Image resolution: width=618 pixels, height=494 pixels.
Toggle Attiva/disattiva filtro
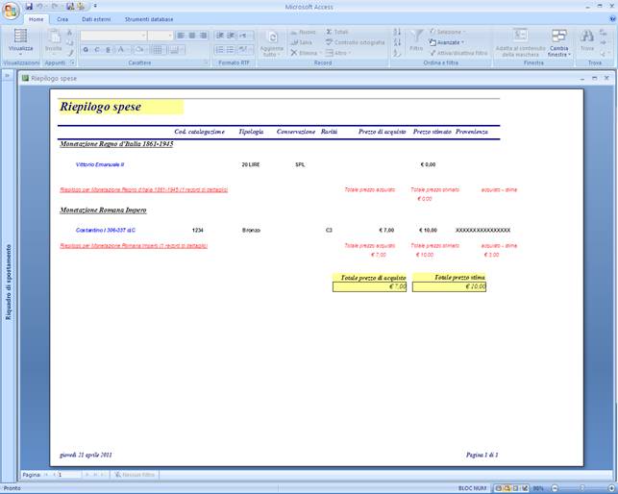[x=458, y=53]
